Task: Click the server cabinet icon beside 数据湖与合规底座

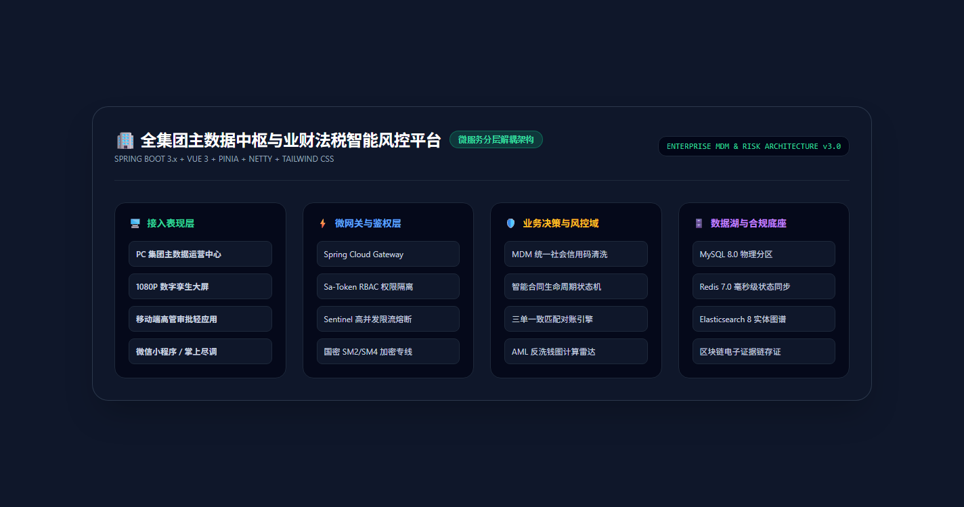Action: pyautogui.click(x=699, y=223)
